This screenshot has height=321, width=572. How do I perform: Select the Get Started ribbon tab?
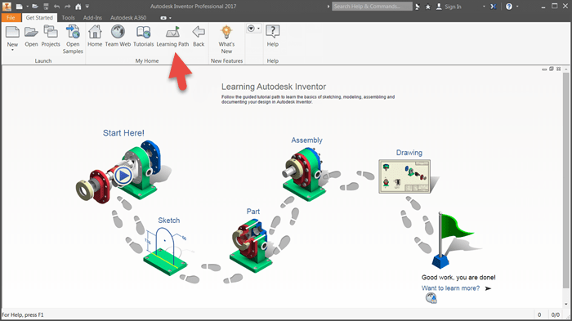click(x=39, y=17)
